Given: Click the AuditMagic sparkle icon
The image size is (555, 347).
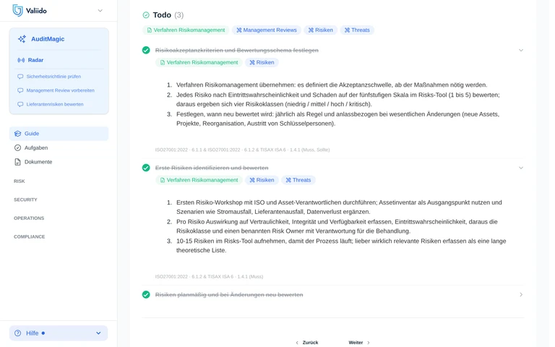Looking at the screenshot, I should click(22, 39).
